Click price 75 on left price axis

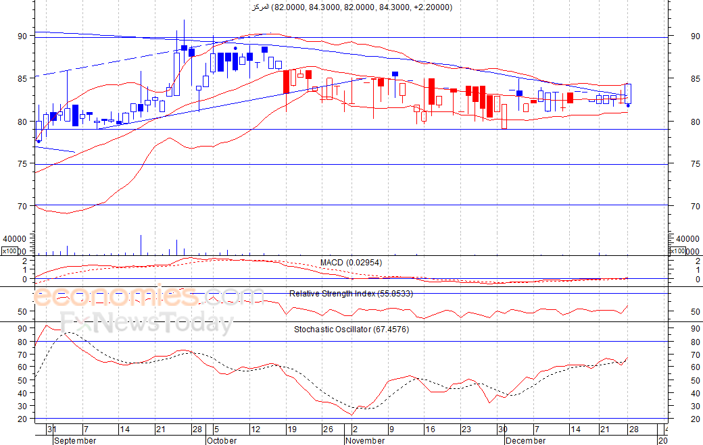(x=22, y=164)
